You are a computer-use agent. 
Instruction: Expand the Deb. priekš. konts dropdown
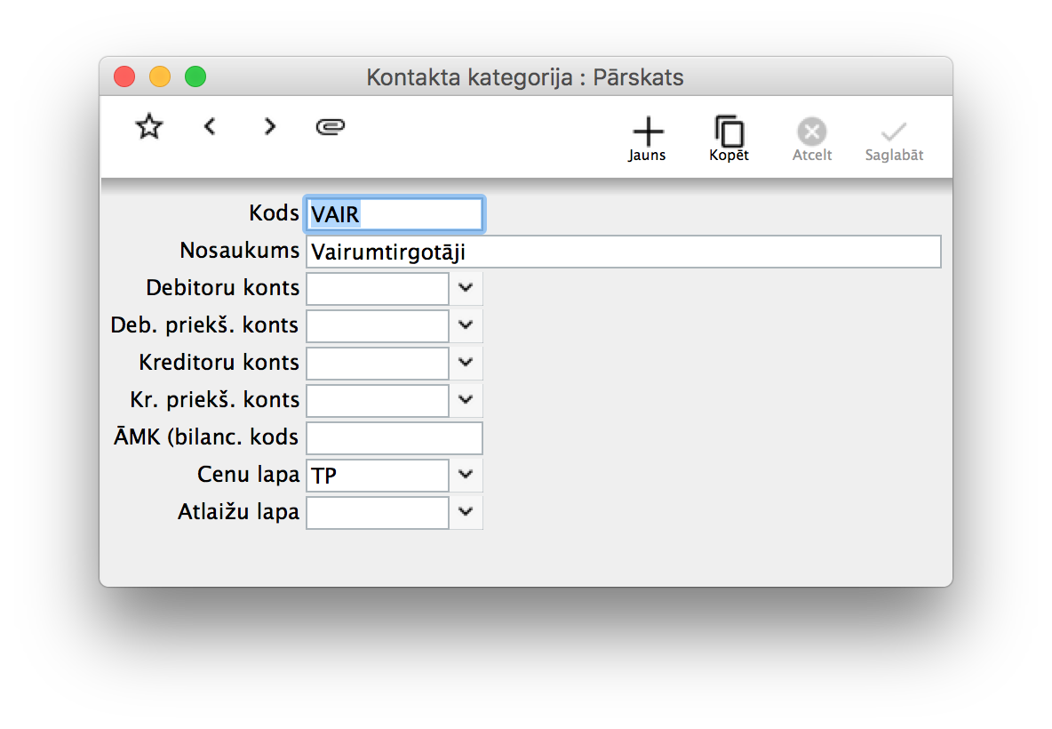tap(466, 324)
